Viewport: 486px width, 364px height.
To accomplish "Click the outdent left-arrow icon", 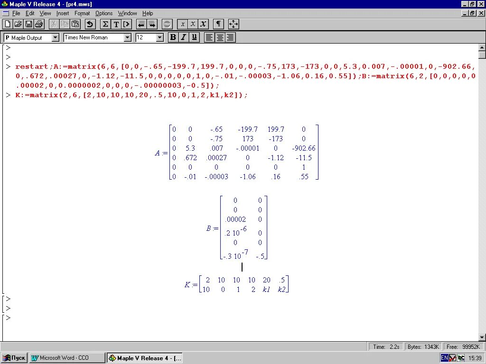I will [x=141, y=24].
